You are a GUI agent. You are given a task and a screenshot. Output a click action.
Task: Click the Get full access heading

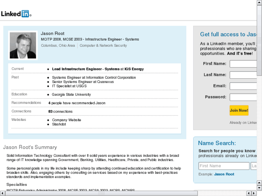point(228,35)
